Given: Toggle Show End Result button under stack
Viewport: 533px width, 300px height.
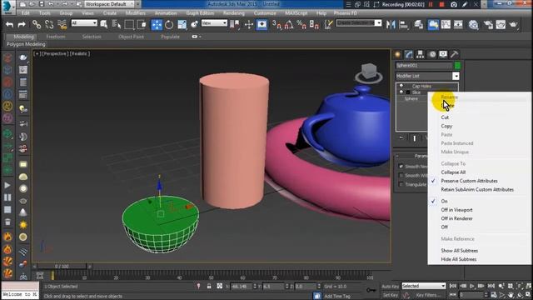Looking at the screenshot, I should coord(415,138).
